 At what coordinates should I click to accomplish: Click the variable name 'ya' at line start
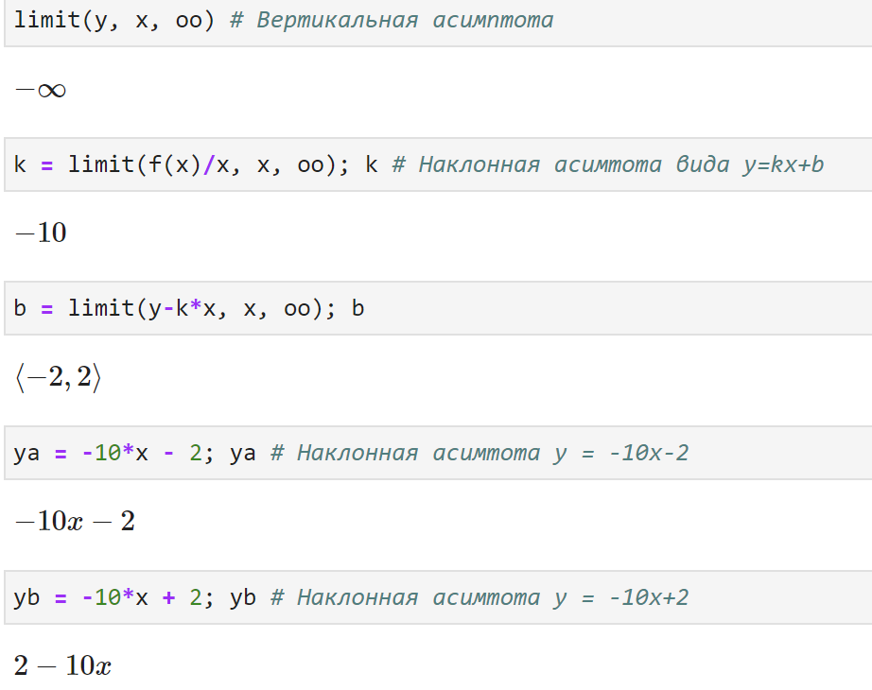coord(26,454)
